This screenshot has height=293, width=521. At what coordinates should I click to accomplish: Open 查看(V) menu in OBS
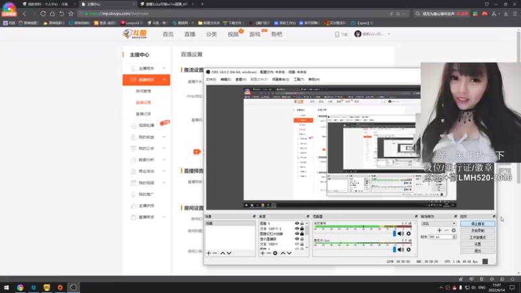pos(241,79)
